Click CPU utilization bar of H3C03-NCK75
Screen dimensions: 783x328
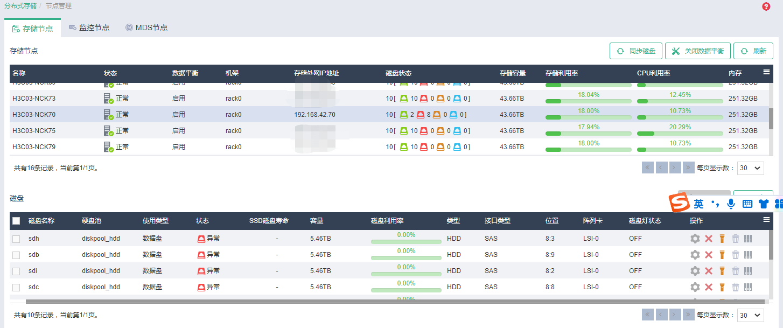(680, 133)
